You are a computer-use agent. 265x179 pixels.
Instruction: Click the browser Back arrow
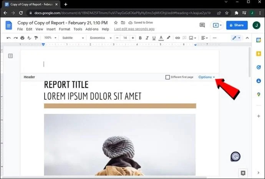tap(5, 13)
